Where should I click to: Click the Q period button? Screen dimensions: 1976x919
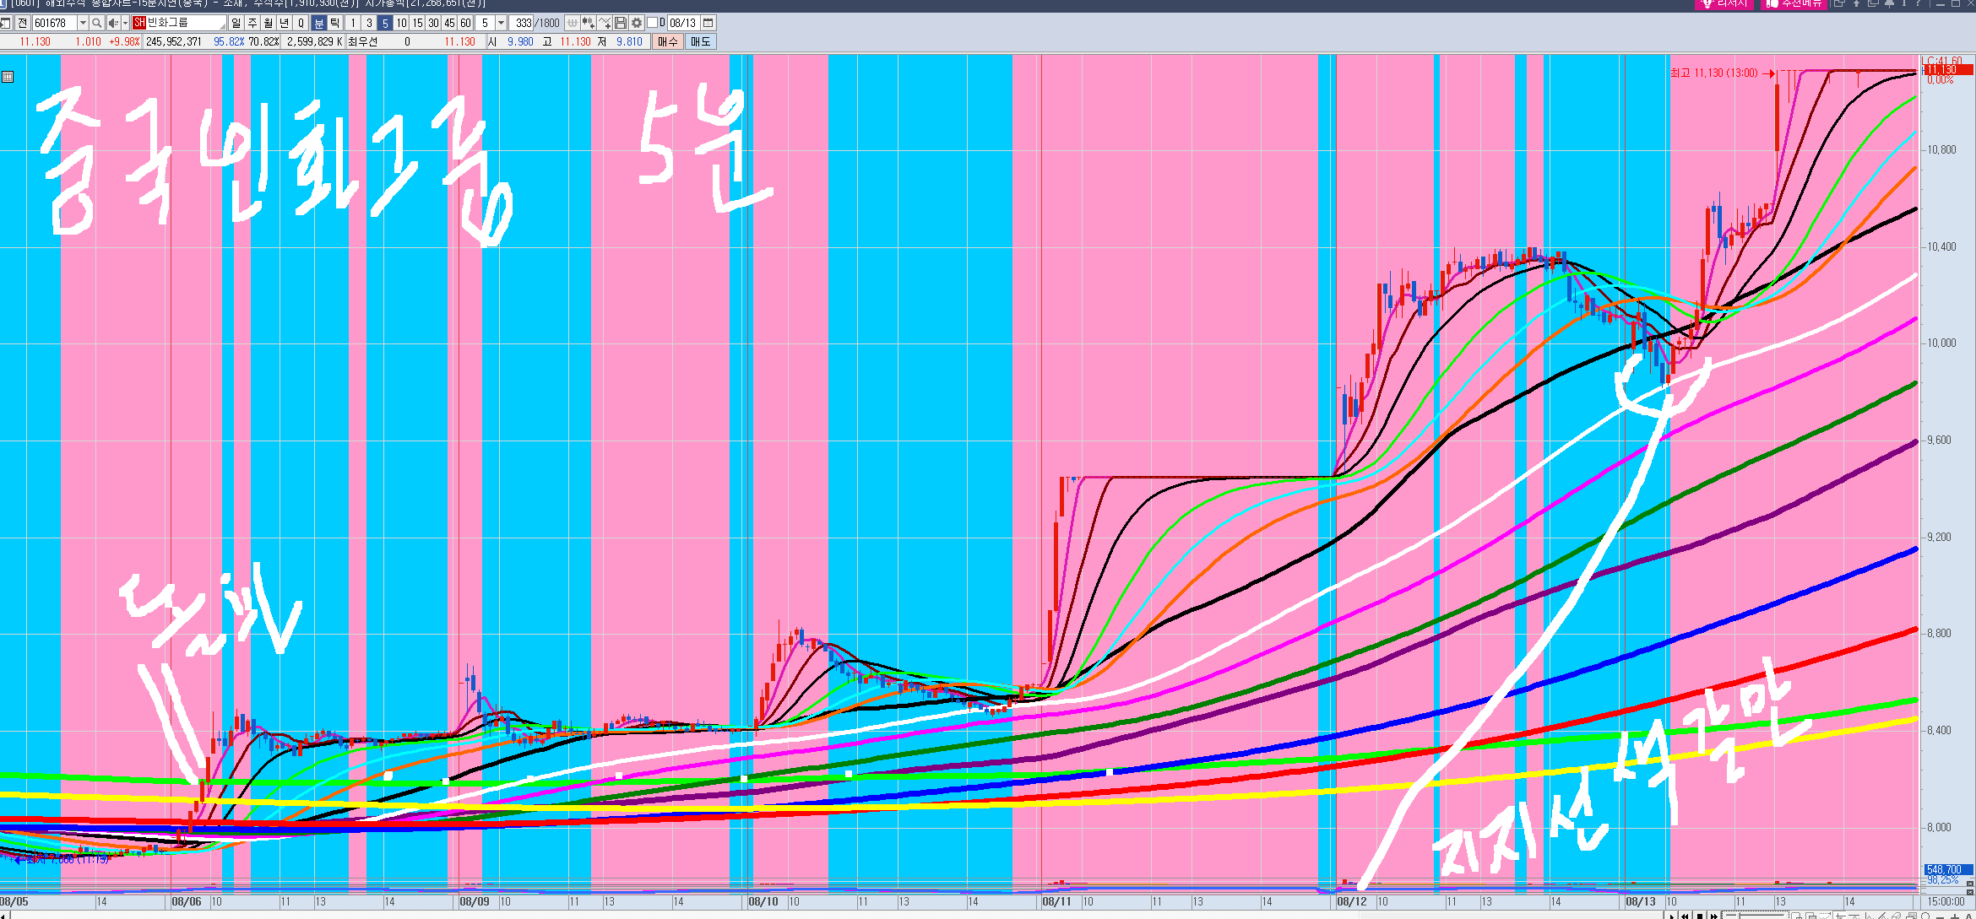click(x=301, y=23)
